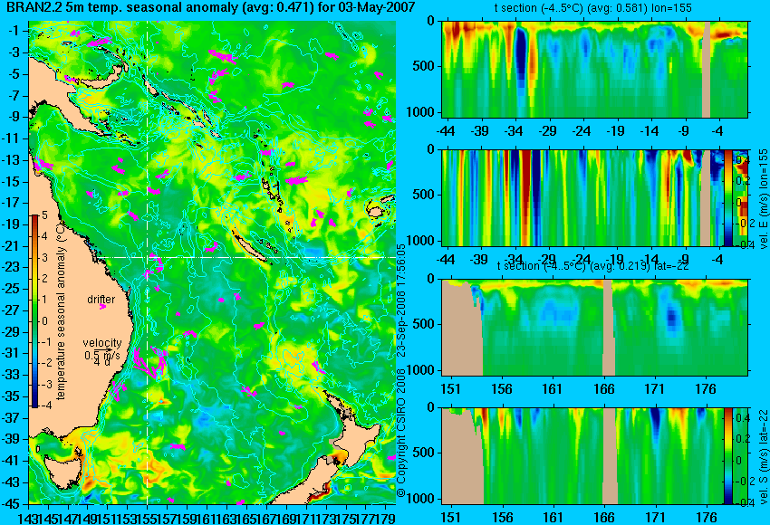Click "1000" depth label of lat=-22 temperature section
The width and height of the screenshot is (770, 525).
421,370
